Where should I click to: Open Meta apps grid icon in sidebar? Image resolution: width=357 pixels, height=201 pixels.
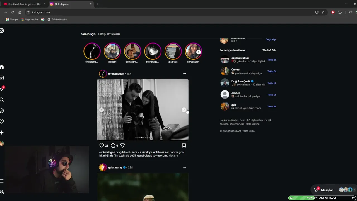coord(2,192)
